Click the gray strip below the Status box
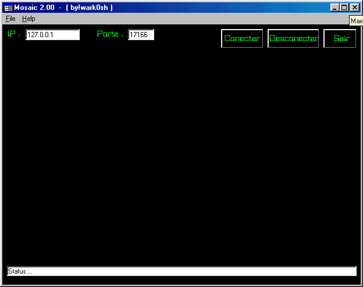 point(181,282)
